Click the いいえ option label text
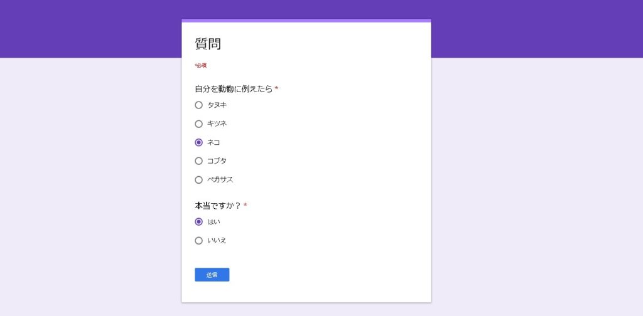The height and width of the screenshot is (316, 643). click(x=217, y=241)
